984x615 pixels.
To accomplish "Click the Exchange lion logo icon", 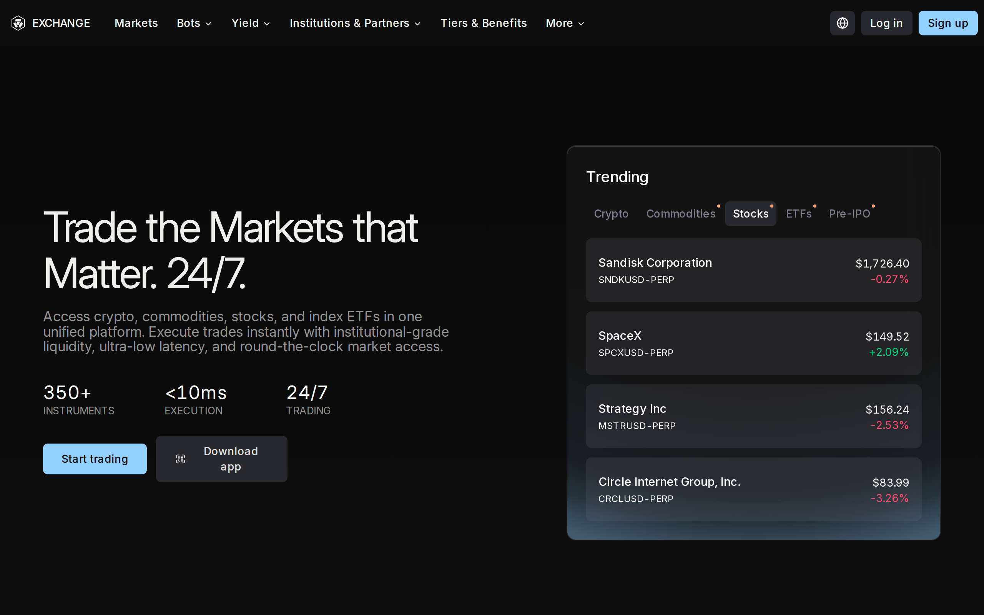I will (18, 23).
